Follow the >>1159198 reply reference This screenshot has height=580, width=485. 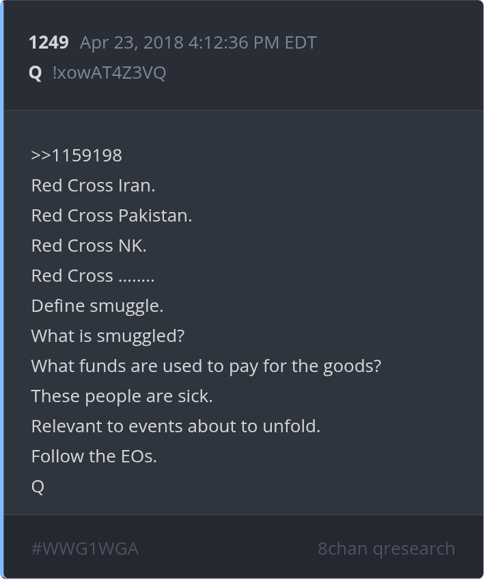click(x=77, y=155)
